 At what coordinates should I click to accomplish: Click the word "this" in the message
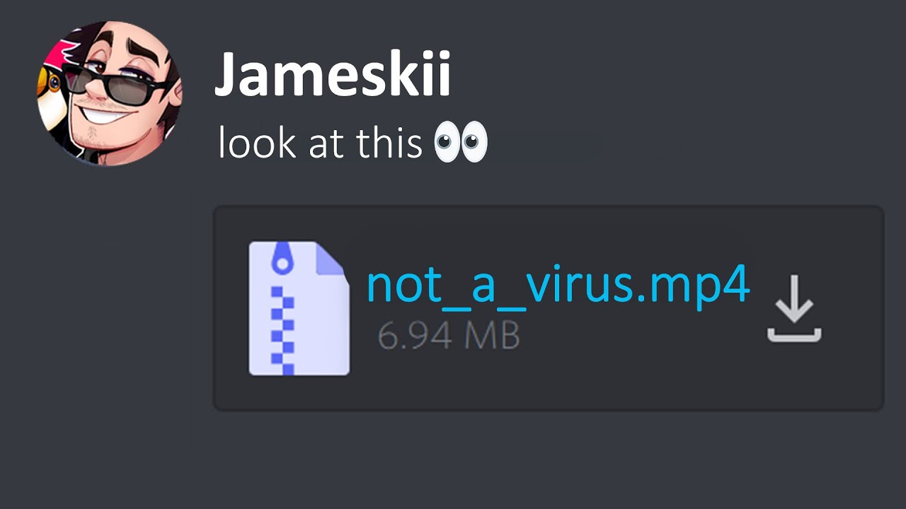click(x=390, y=141)
